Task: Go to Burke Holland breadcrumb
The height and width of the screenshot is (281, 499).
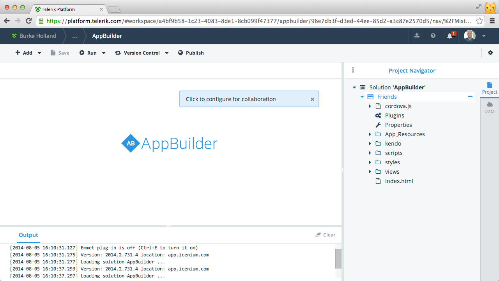Action: [x=38, y=36]
